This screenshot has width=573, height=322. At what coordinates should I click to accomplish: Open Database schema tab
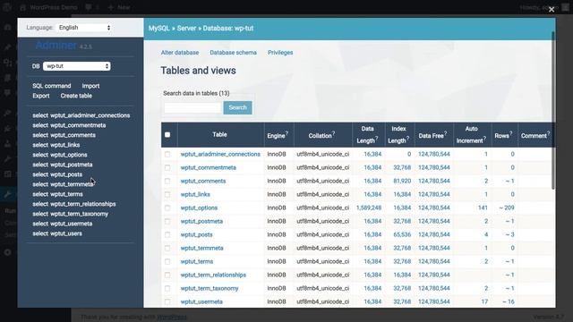click(233, 53)
